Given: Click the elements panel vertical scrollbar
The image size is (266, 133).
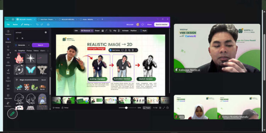Looking at the screenshot, I should pyautogui.click(x=50, y=86).
